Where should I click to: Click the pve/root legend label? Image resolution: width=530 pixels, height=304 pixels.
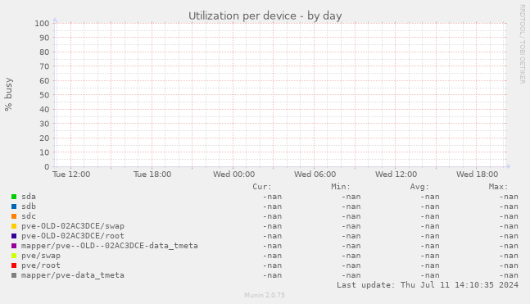tap(41, 265)
